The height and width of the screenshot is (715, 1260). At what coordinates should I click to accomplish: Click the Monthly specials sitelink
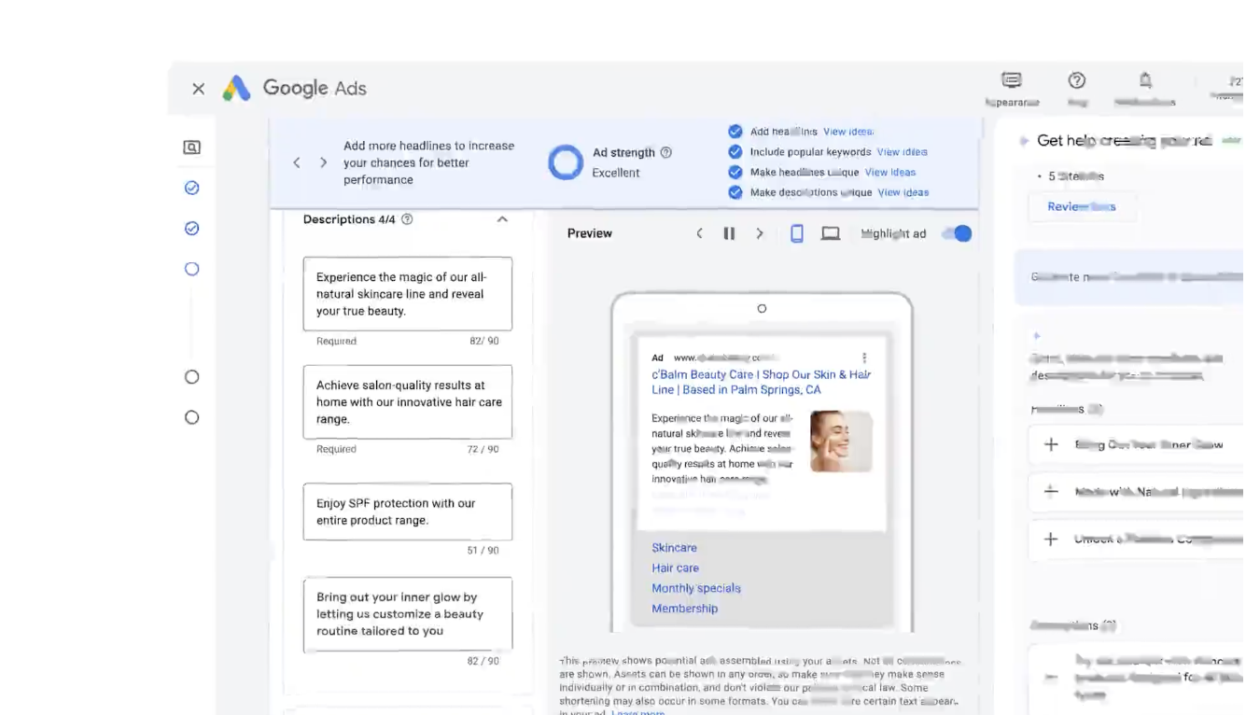pos(695,588)
